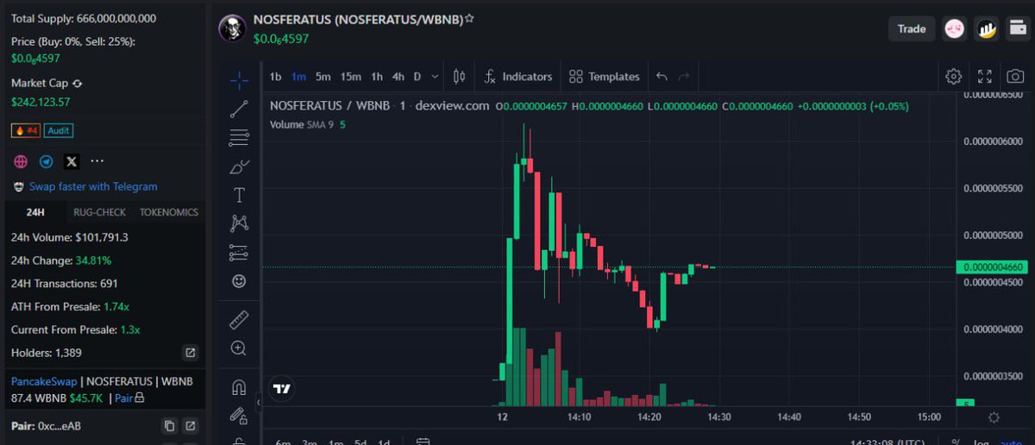The height and width of the screenshot is (445, 1035).
Task: Select the 1b timeframe
Action: [x=276, y=77]
